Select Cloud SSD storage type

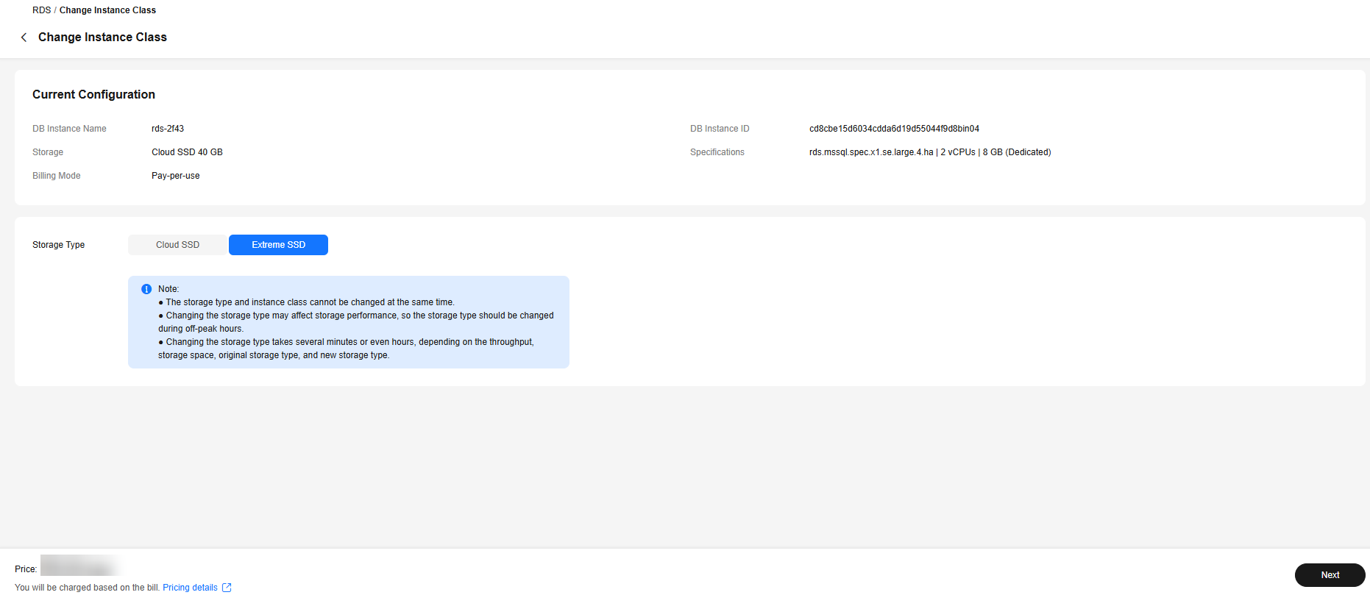[177, 245]
